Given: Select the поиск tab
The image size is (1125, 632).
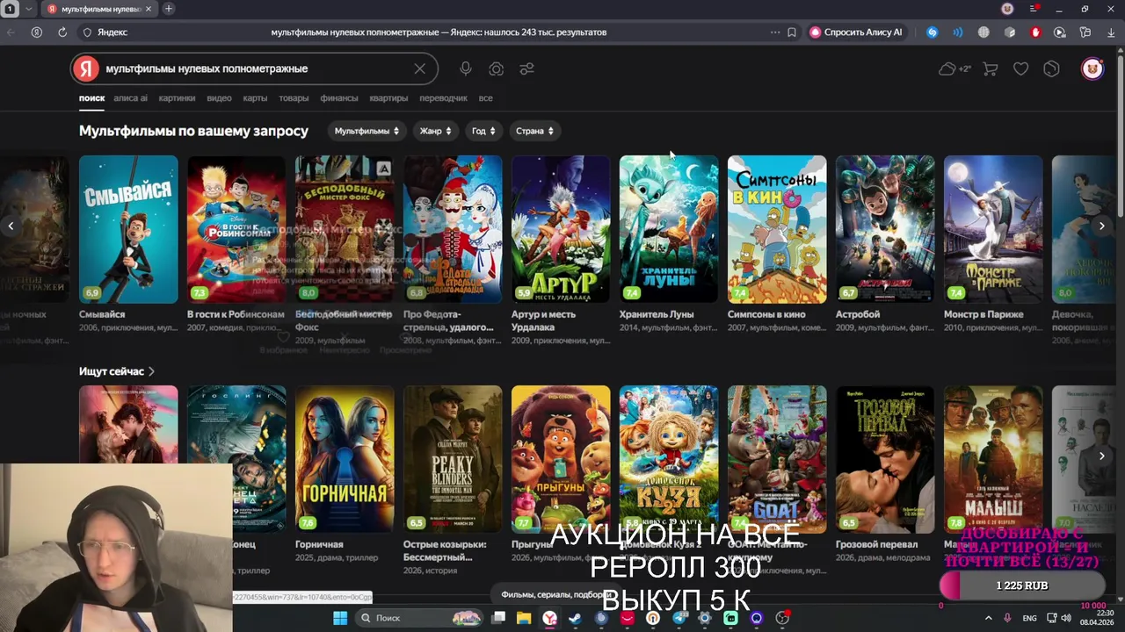Looking at the screenshot, I should click(x=91, y=98).
